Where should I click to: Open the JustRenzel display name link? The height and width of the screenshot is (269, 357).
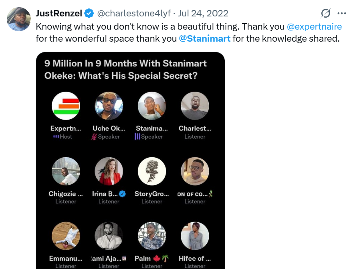pos(58,13)
